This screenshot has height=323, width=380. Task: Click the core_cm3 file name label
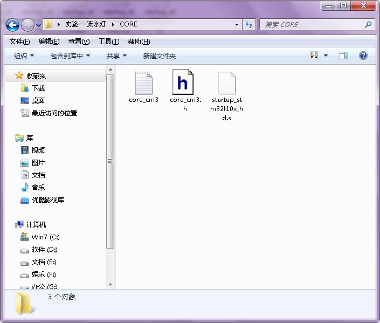point(144,100)
